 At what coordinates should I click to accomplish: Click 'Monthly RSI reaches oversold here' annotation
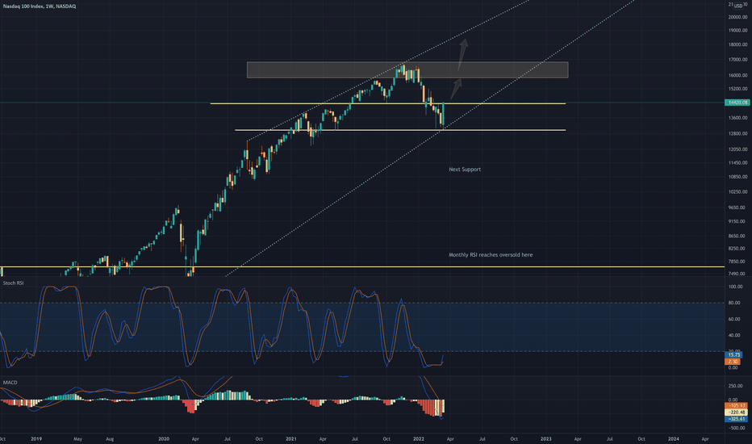491,255
